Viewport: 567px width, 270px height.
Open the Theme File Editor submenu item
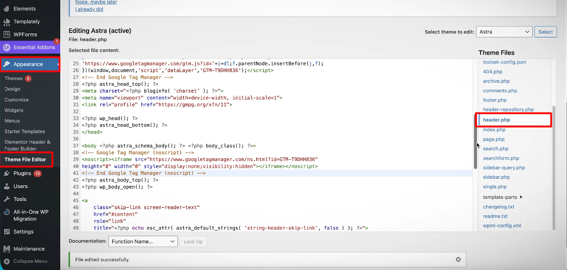click(25, 160)
